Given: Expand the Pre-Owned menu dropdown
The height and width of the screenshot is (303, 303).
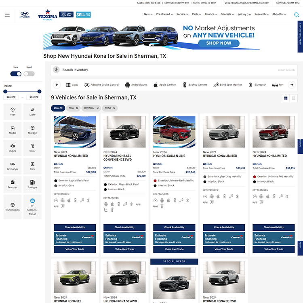Looking at the screenshot, I should click(x=164, y=14).
